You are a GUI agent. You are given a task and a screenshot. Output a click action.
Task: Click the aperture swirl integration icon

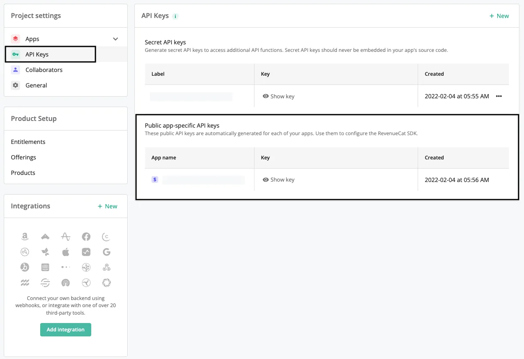pos(106,283)
